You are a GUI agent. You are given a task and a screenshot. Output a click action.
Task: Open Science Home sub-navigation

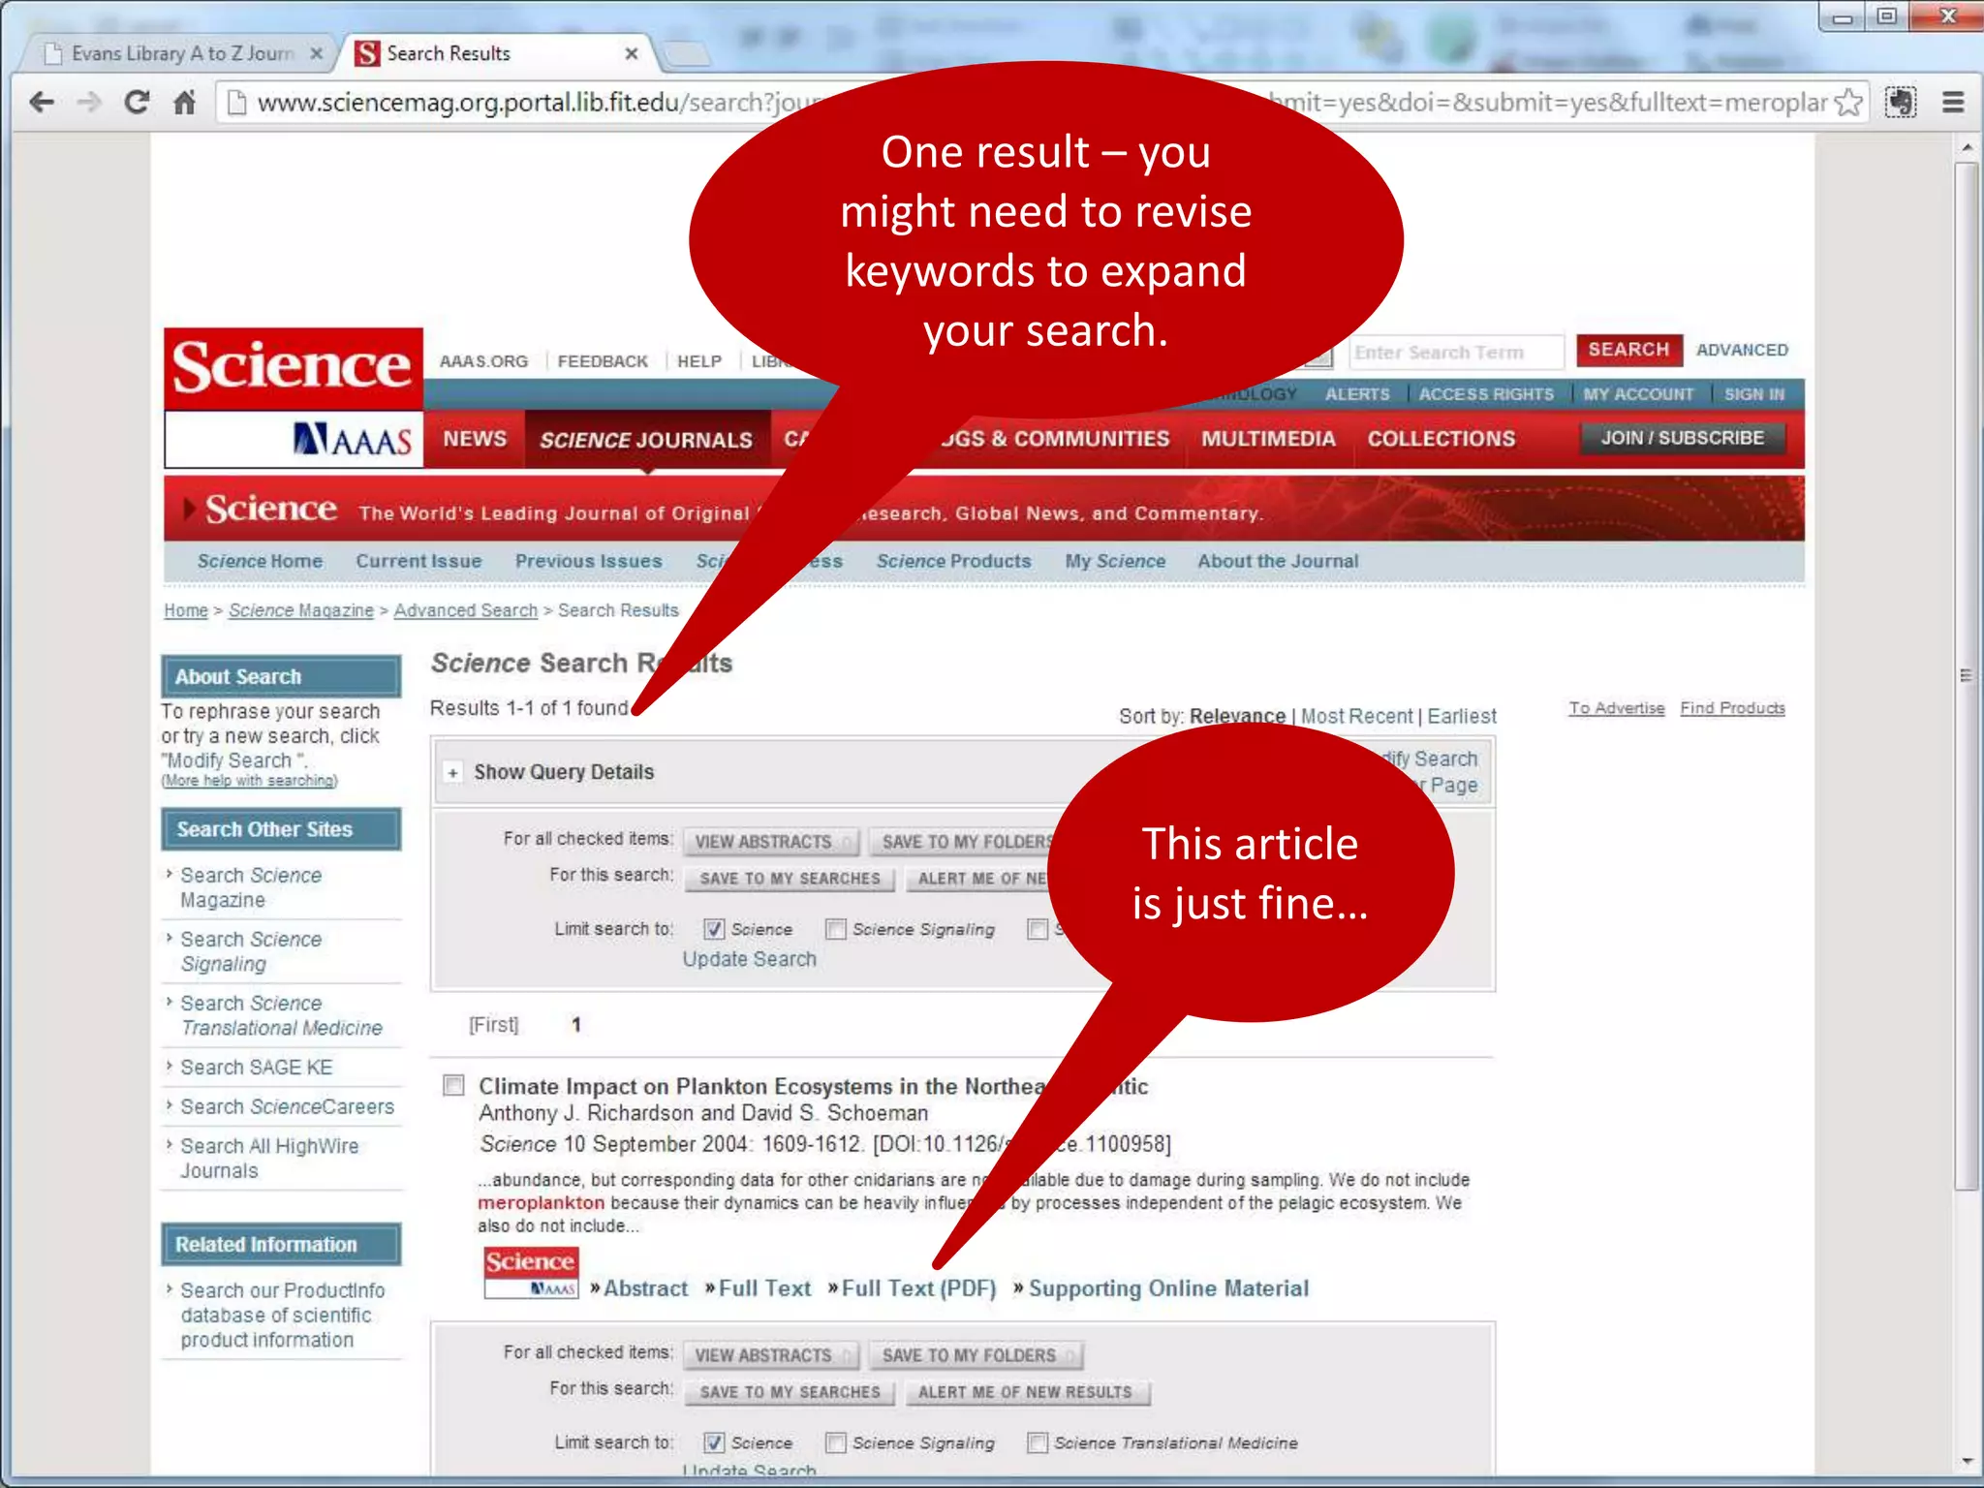click(260, 561)
